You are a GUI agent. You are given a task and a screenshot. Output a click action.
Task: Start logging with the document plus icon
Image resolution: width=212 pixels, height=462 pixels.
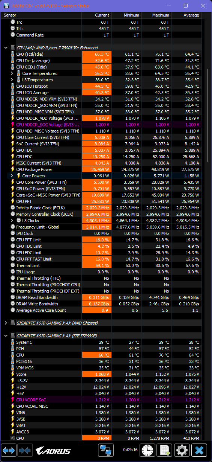point(164,450)
